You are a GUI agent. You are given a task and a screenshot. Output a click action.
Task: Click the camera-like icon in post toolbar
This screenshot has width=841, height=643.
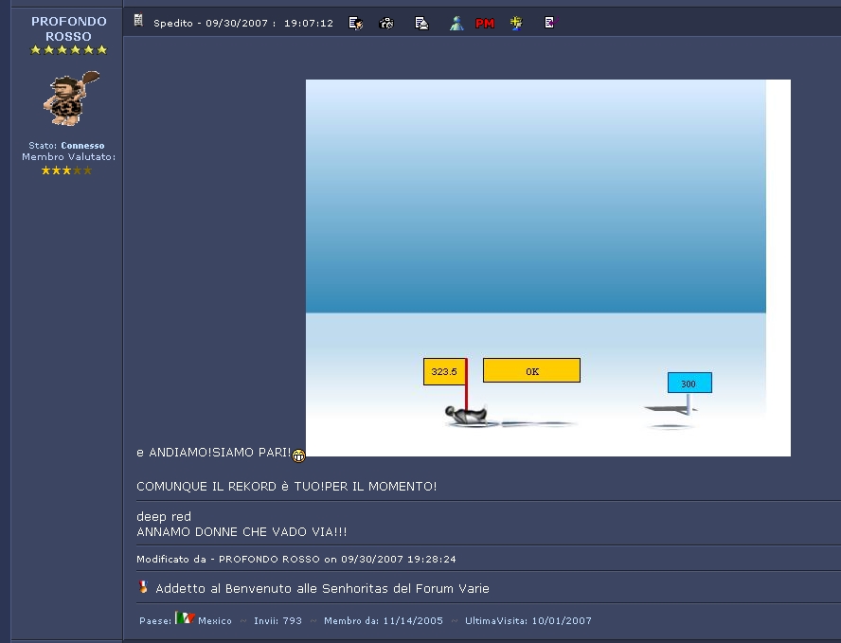pos(386,23)
